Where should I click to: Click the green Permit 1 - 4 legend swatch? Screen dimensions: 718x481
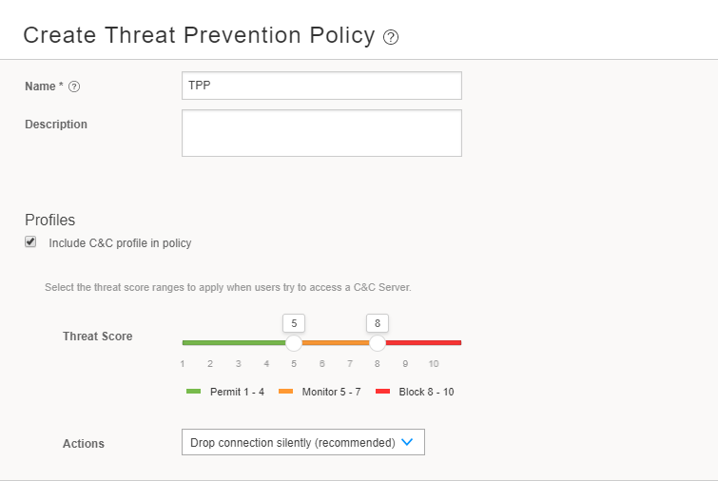193,392
